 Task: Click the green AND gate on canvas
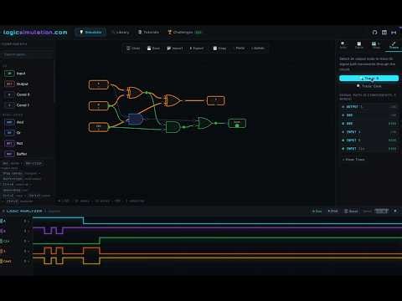coord(173,127)
